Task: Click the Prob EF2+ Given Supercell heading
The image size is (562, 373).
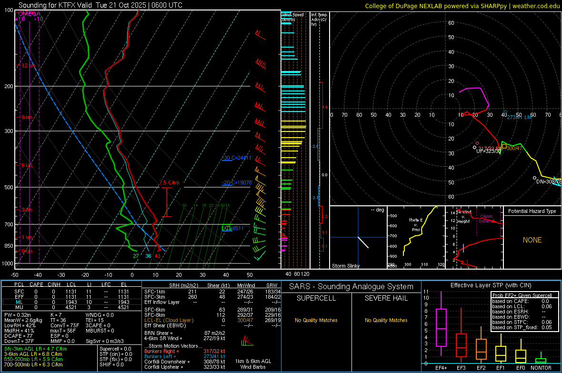Action: (522, 295)
